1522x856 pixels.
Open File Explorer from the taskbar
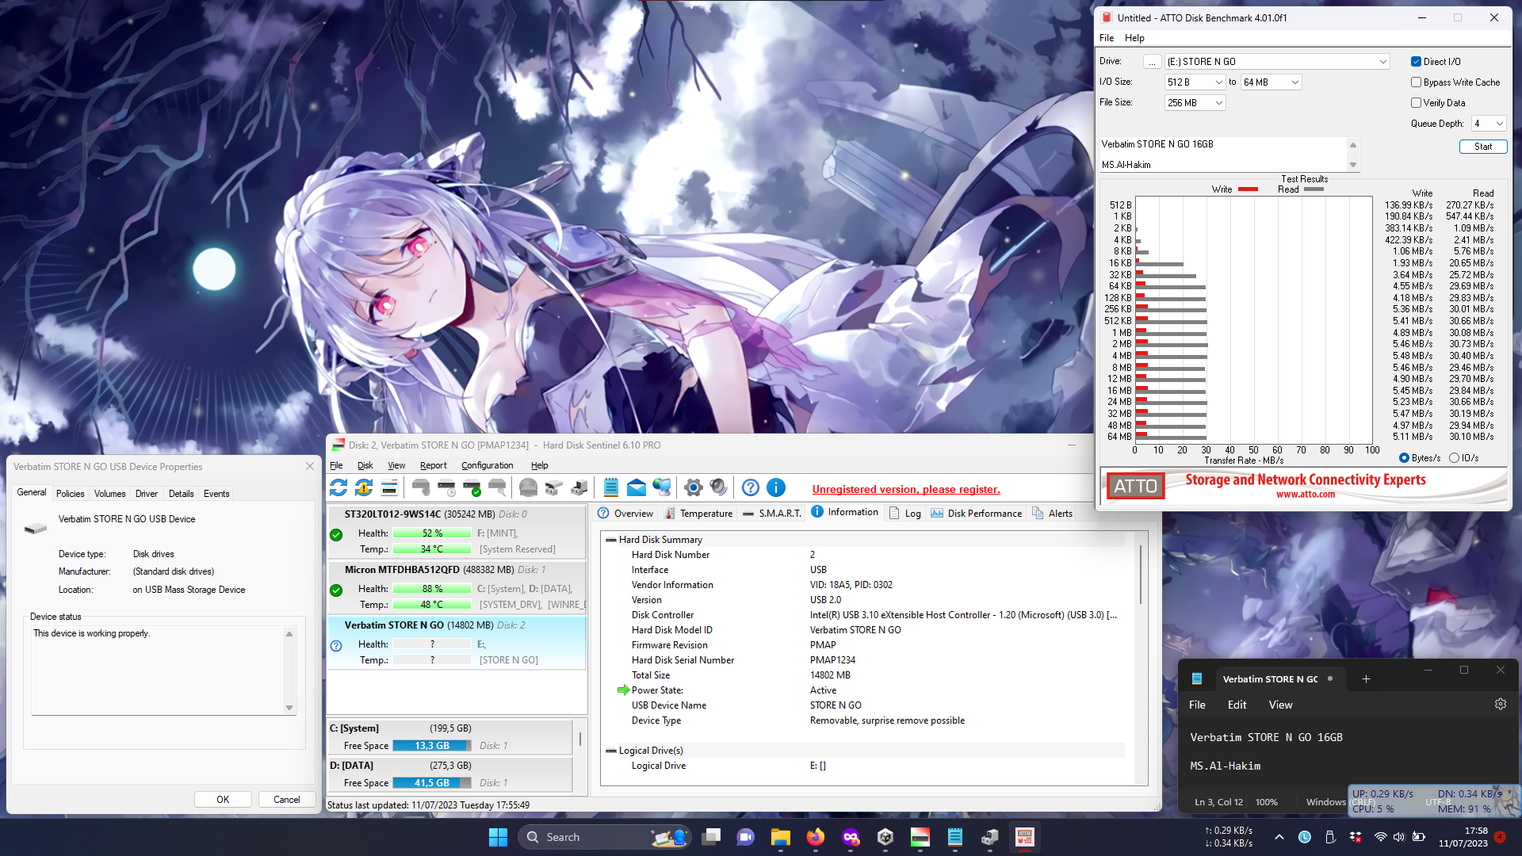[780, 837]
